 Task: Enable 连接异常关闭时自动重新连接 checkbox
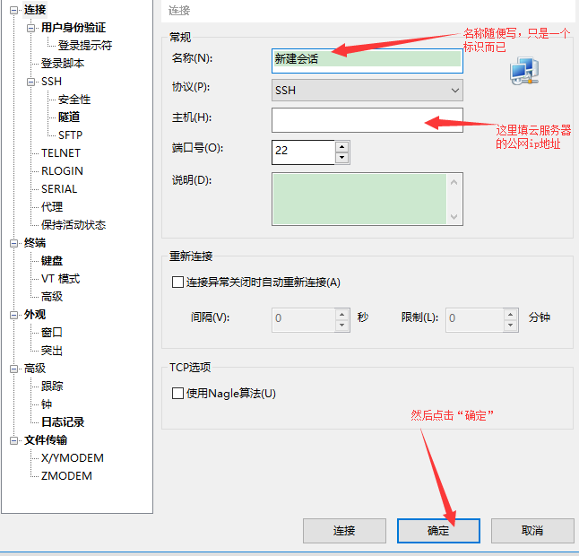pyautogui.click(x=177, y=282)
